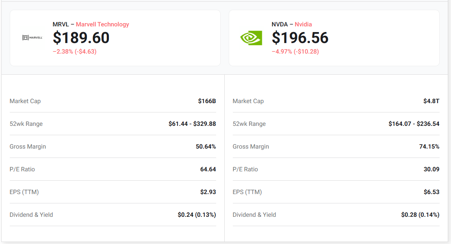This screenshot has width=451, height=244.
Task: Select the $196.56 Nvidia price
Action: 300,38
